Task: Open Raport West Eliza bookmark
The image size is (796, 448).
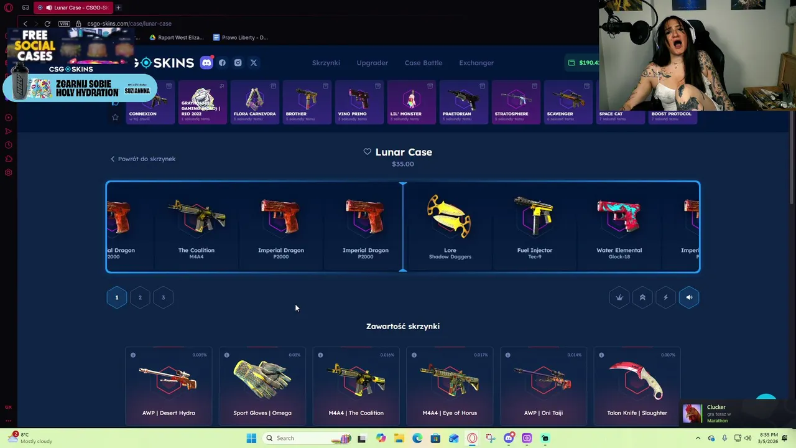Action: tap(176, 37)
